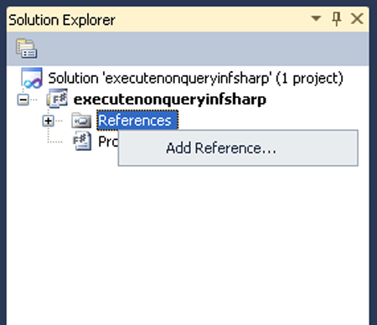
Task: Click empty title bar space before dropdown arrow
Action: (x=212, y=19)
